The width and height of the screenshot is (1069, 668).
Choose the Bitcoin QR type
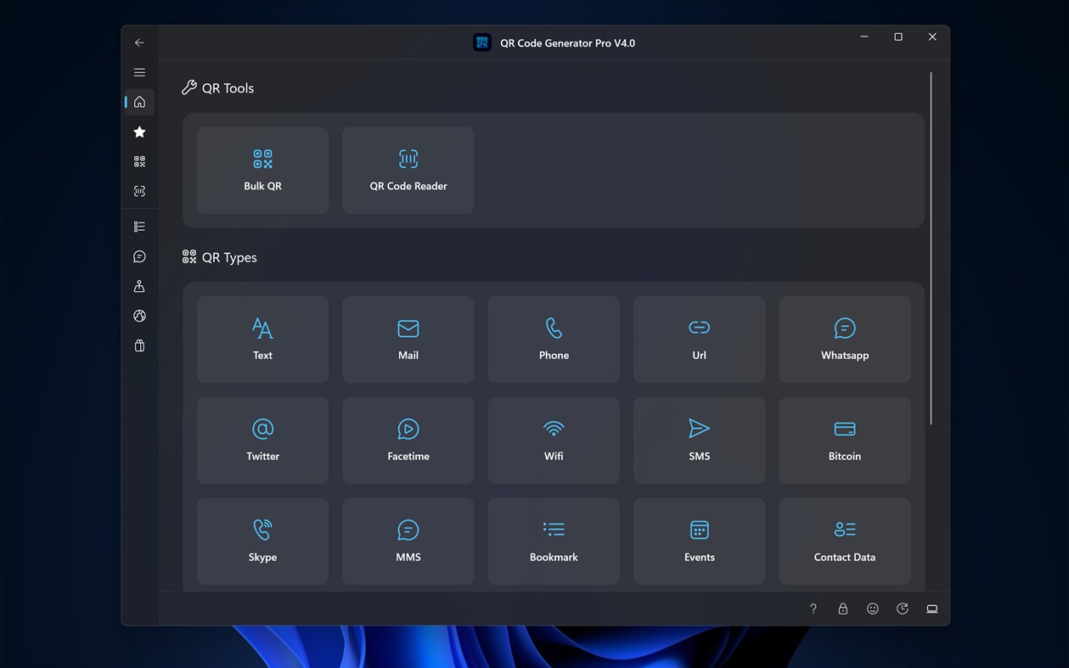pyautogui.click(x=844, y=440)
